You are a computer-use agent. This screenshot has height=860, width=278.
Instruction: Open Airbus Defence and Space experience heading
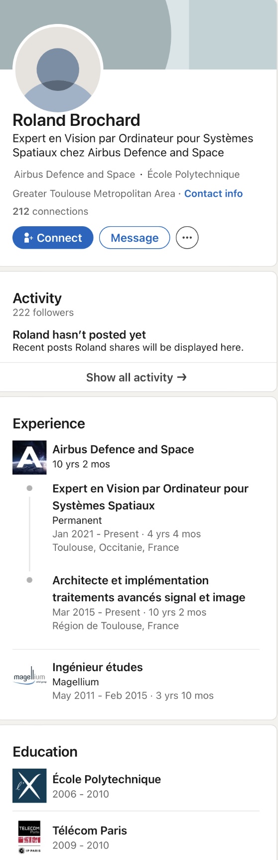tap(123, 449)
